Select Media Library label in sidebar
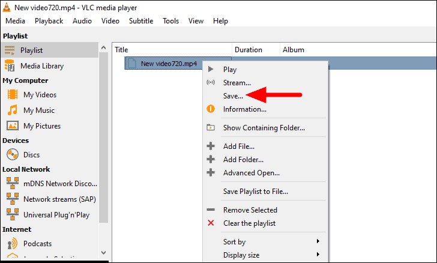 42,66
